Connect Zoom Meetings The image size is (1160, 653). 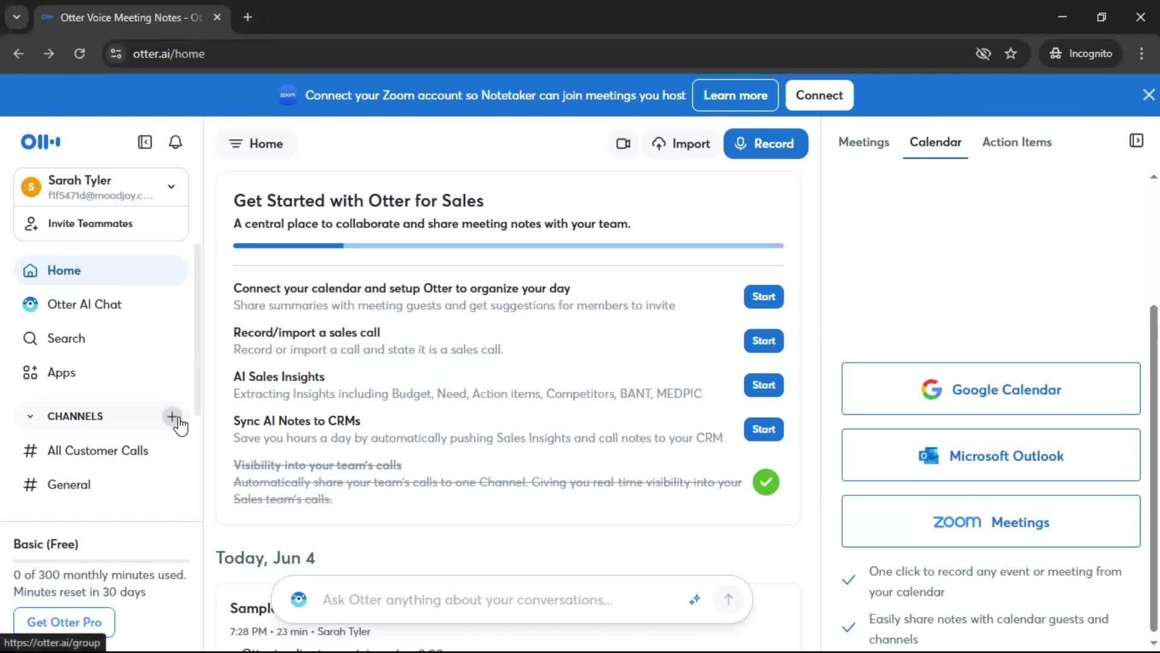990,522
